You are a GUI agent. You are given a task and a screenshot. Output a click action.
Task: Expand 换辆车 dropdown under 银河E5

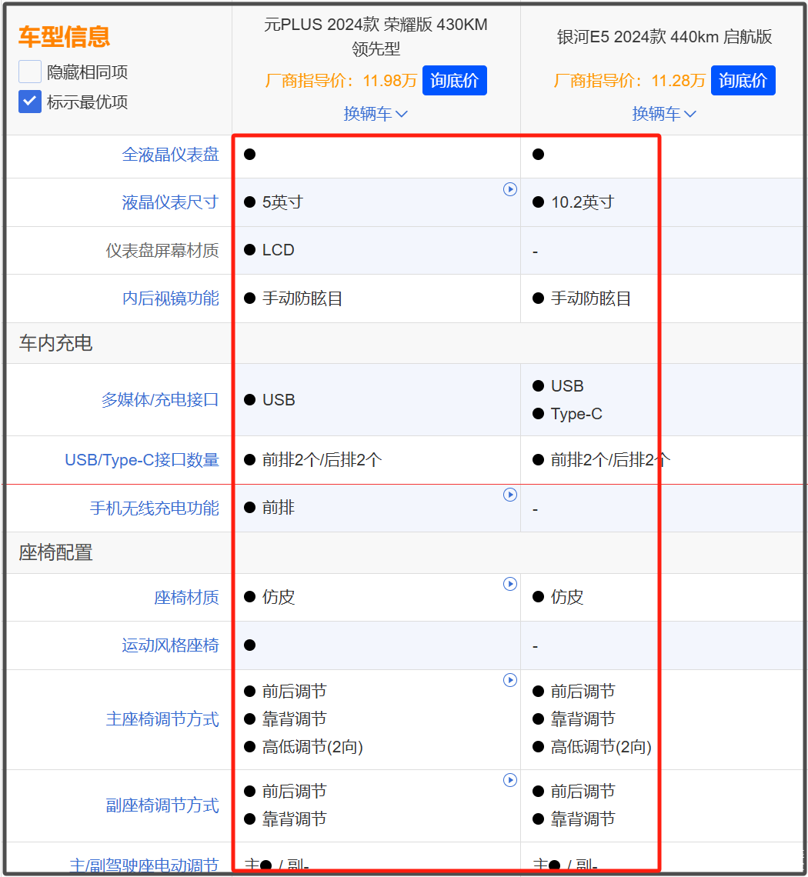(664, 114)
